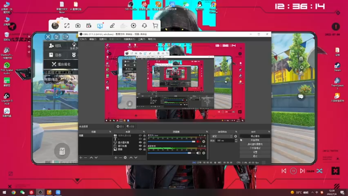This screenshot has width=348, height=196.
Task: Expand the system tray hidden icons chevron
Action: point(312,193)
